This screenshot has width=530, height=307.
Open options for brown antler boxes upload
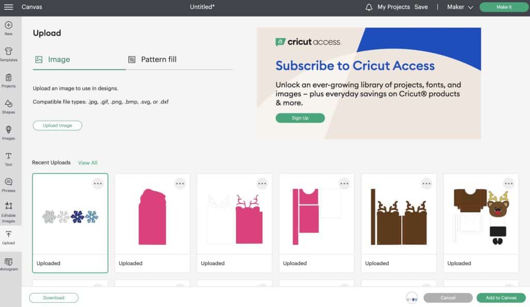click(x=426, y=184)
